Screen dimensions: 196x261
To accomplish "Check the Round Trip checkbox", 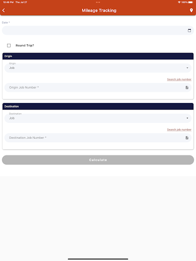I will tap(9, 45).
